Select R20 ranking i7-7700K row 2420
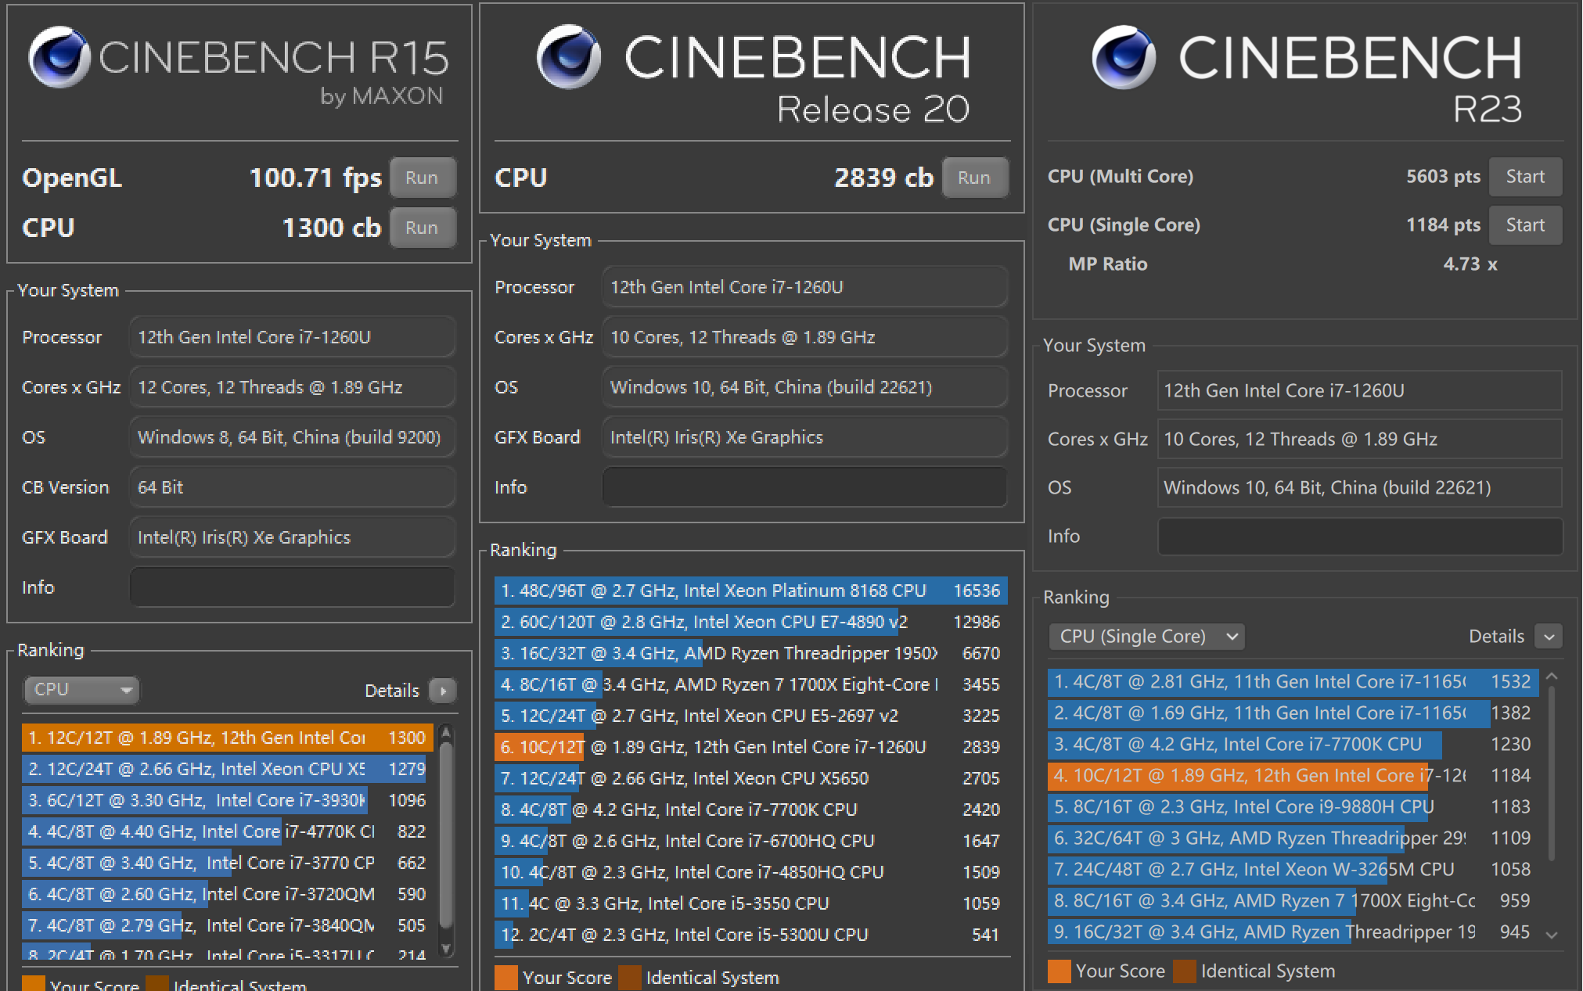The image size is (1583, 991). click(750, 810)
